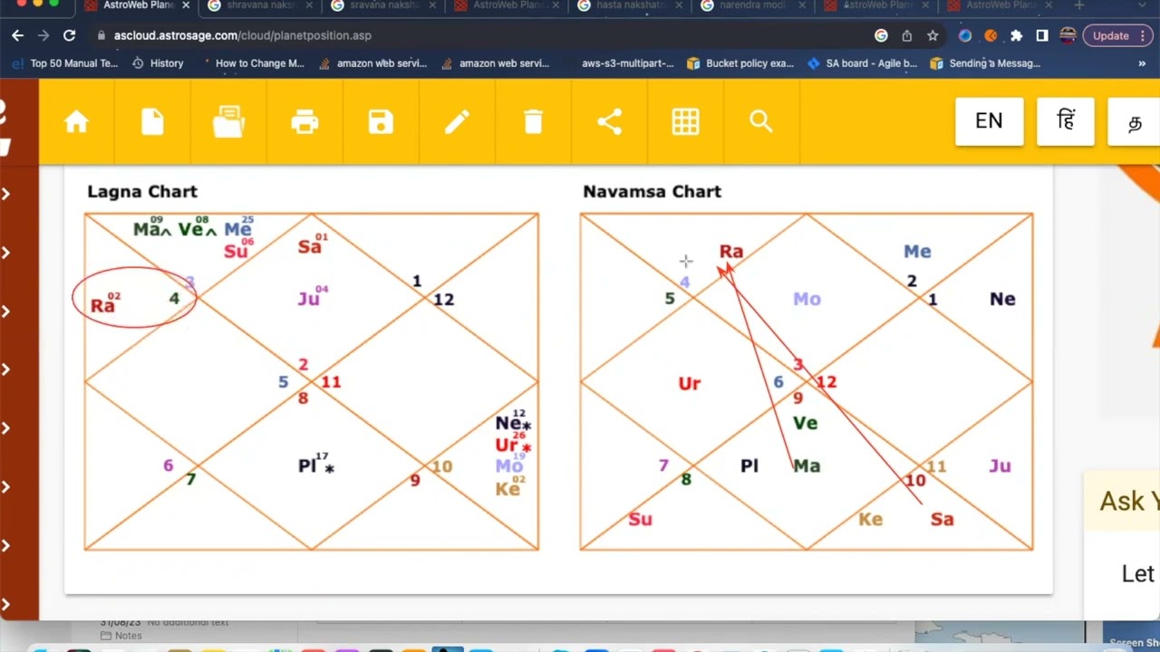Viewport: 1160px width, 652px height.
Task: Open browser share icon in address bar
Action: [x=906, y=35]
